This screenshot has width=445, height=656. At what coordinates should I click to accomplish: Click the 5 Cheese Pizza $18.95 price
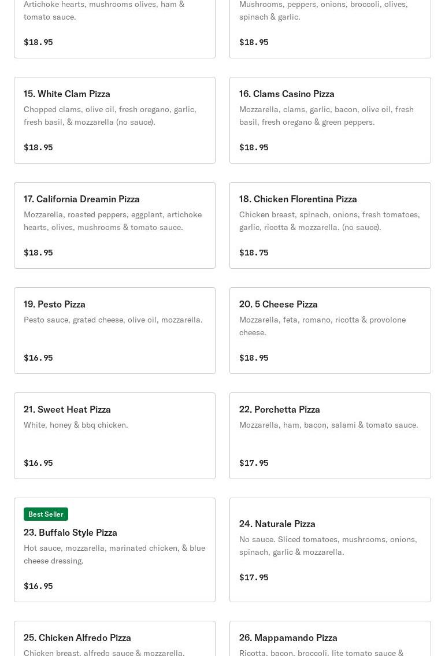[254, 358]
